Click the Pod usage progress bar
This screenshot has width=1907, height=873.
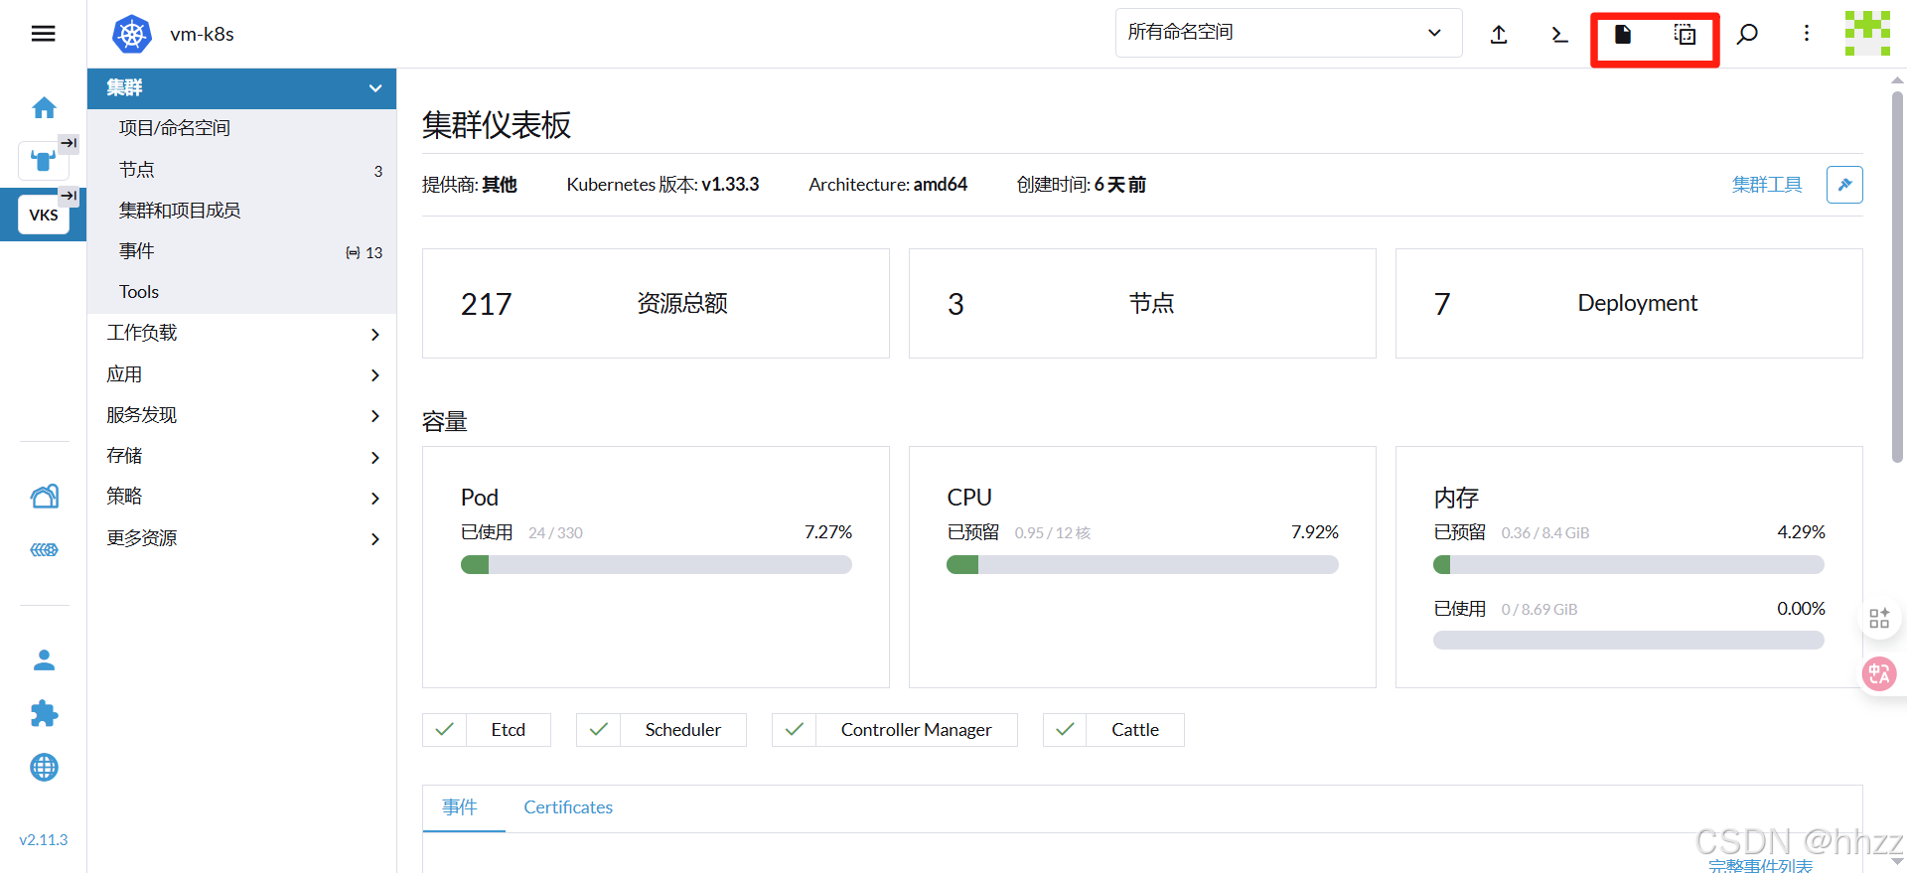656,565
